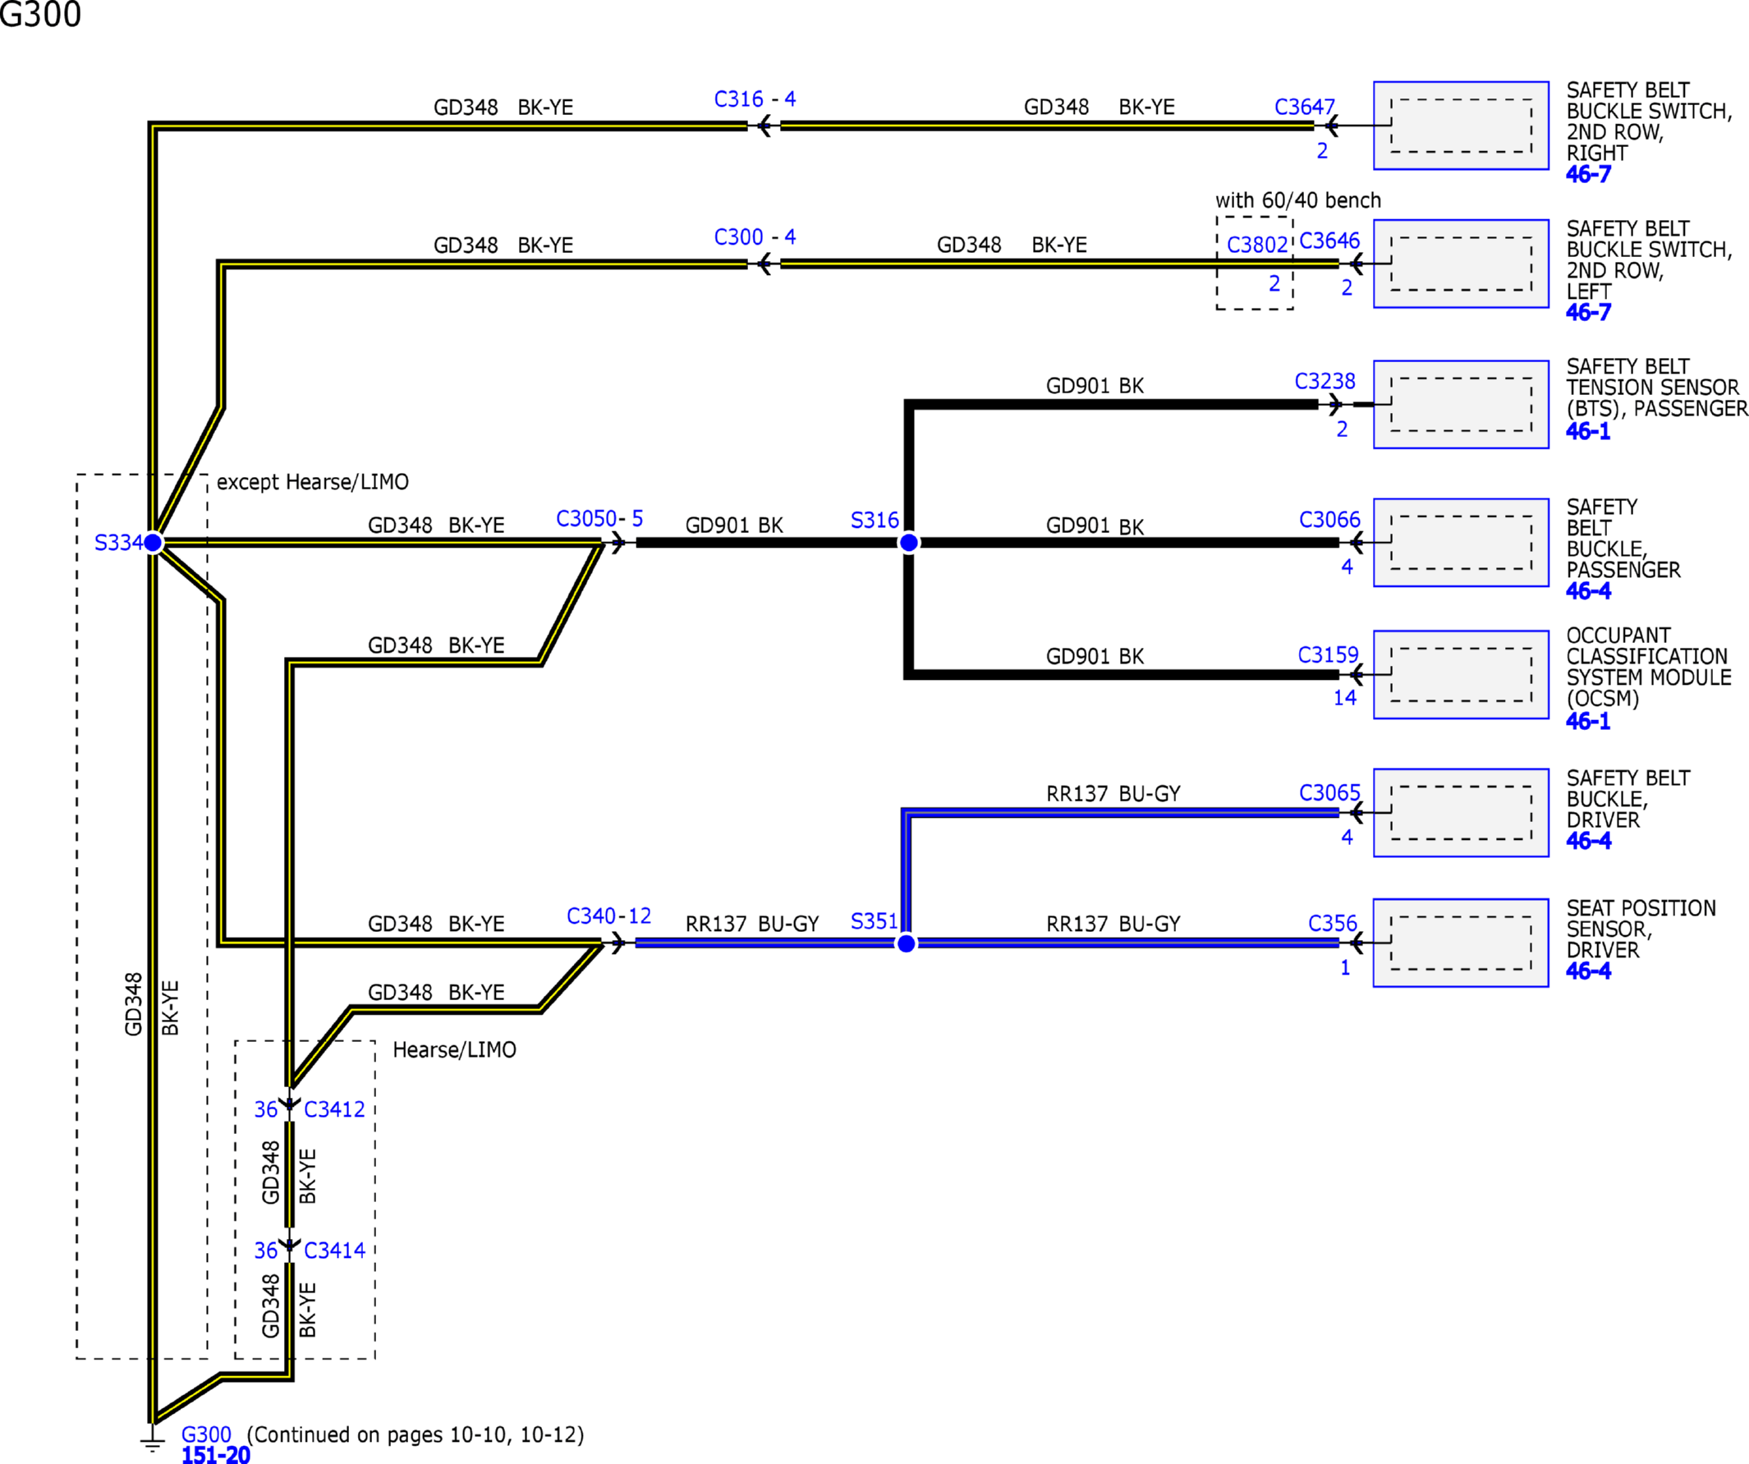Click the S351 splice node dot

point(907,943)
